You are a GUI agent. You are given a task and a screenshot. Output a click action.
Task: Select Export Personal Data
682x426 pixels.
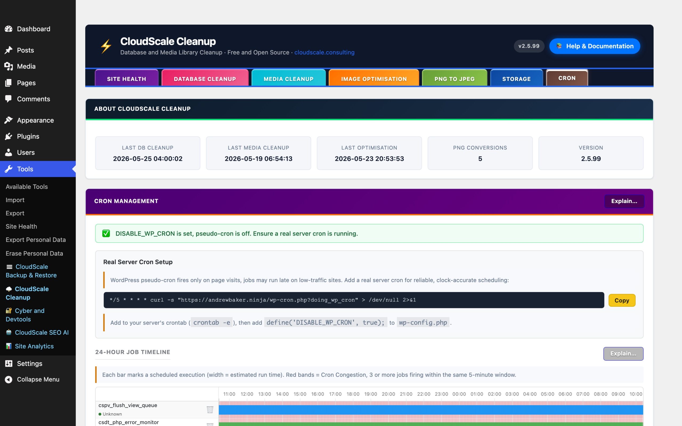coord(36,239)
